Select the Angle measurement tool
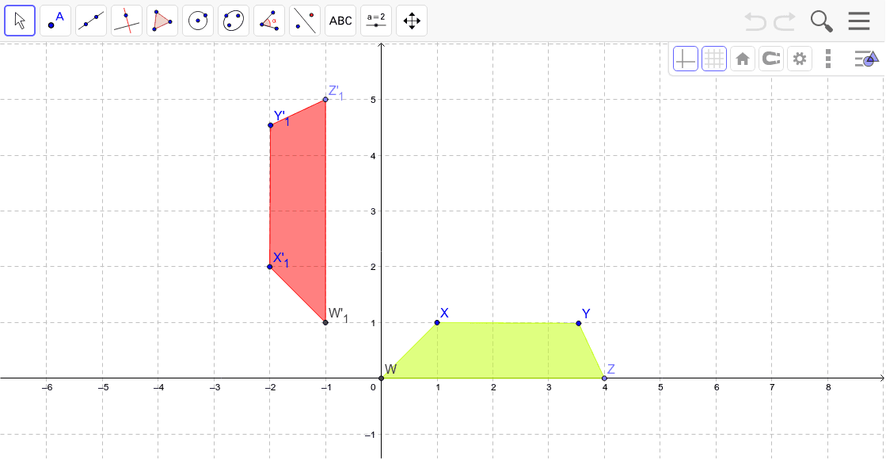This screenshot has height=460, width=886. [268, 20]
